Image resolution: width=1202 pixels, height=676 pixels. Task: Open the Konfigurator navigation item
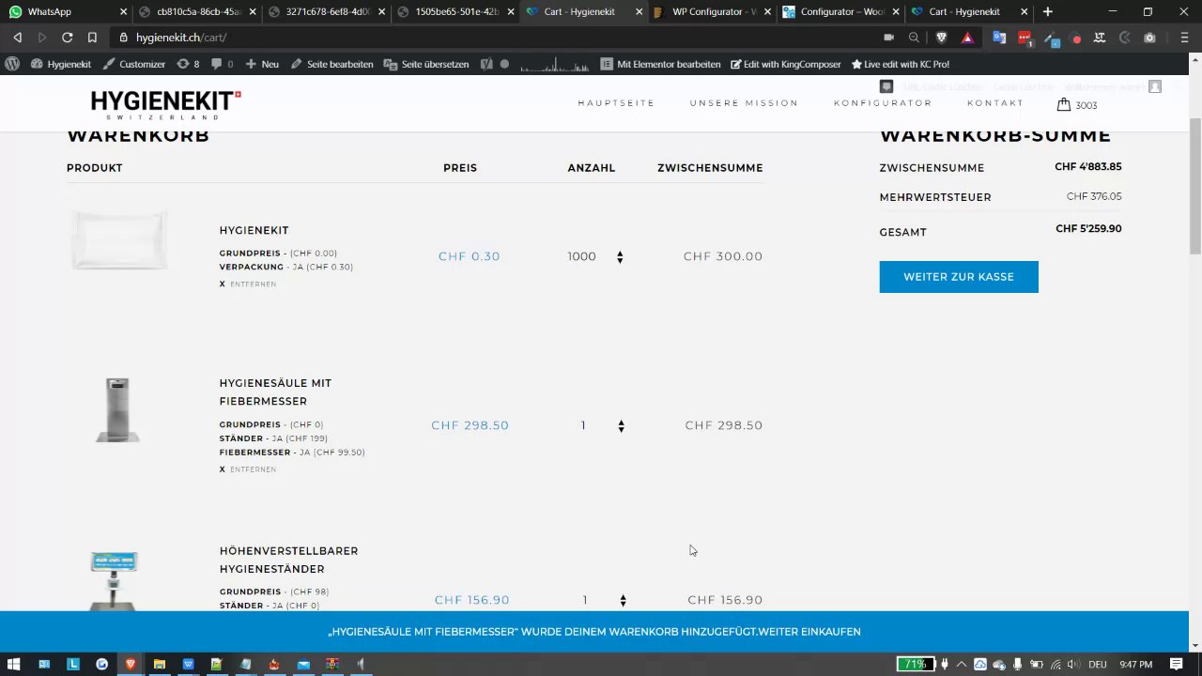click(883, 103)
